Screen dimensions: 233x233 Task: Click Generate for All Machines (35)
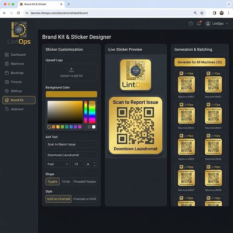[x=200, y=62]
